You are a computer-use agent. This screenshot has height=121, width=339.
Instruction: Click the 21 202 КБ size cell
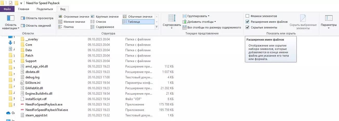[x=167, y=88]
